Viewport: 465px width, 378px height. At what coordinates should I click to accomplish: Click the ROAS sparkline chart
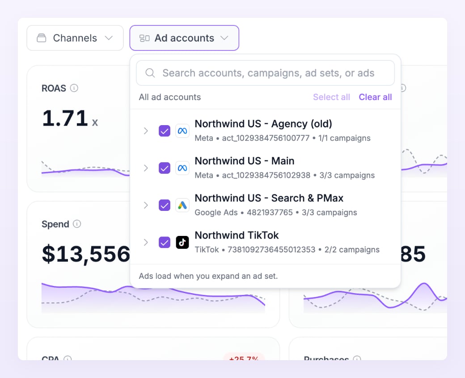(x=85, y=170)
